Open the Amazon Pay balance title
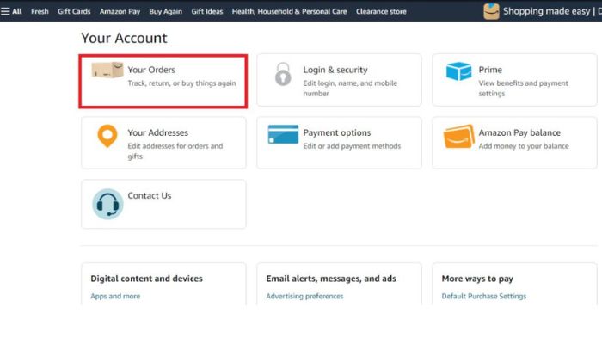Screen dimensions: 602x344 [519, 132]
